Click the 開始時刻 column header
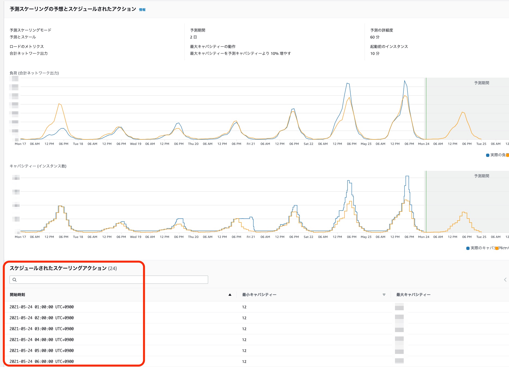 click(17, 295)
